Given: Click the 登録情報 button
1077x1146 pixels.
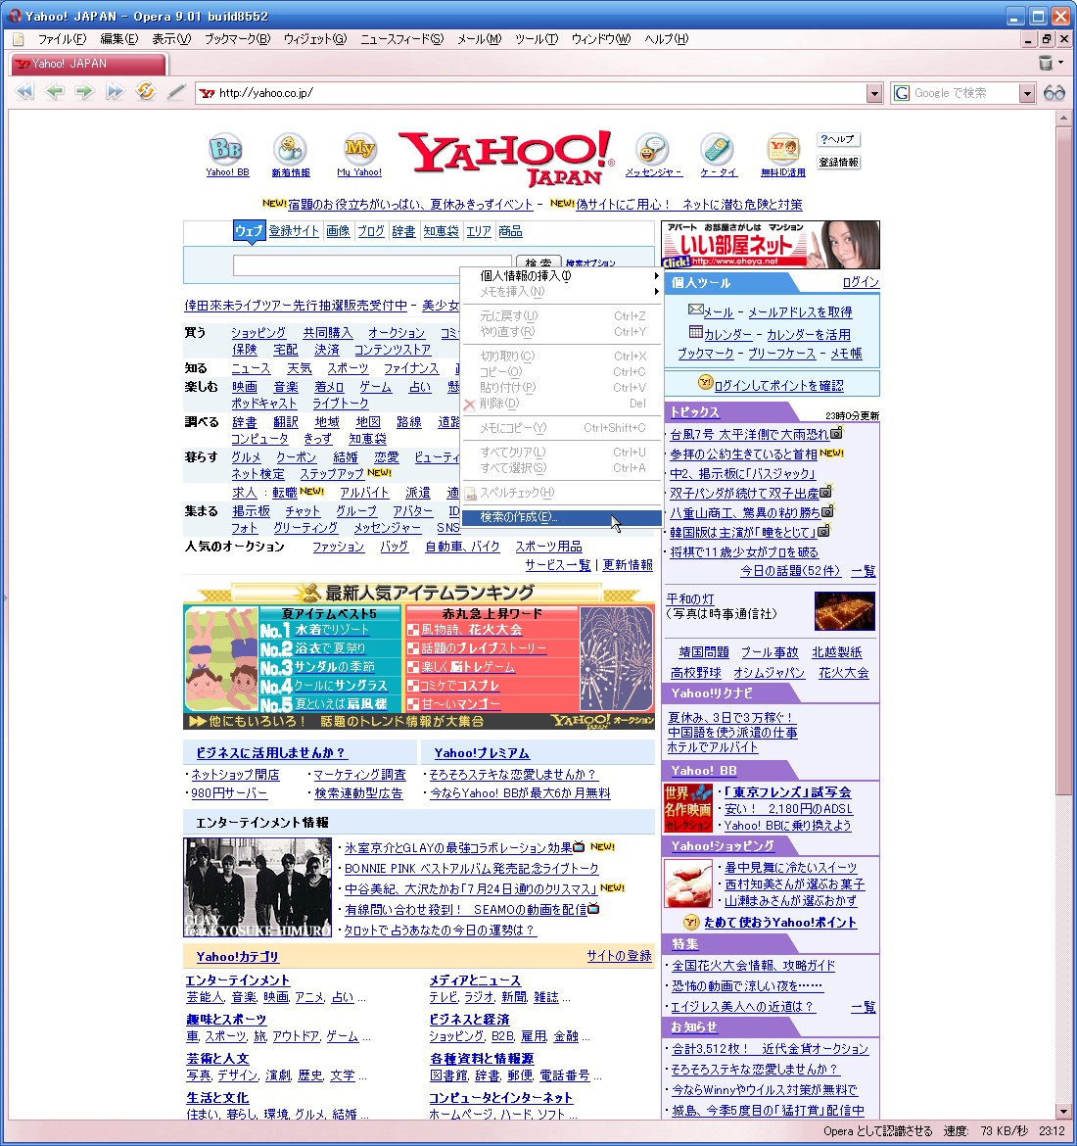Looking at the screenshot, I should point(838,163).
